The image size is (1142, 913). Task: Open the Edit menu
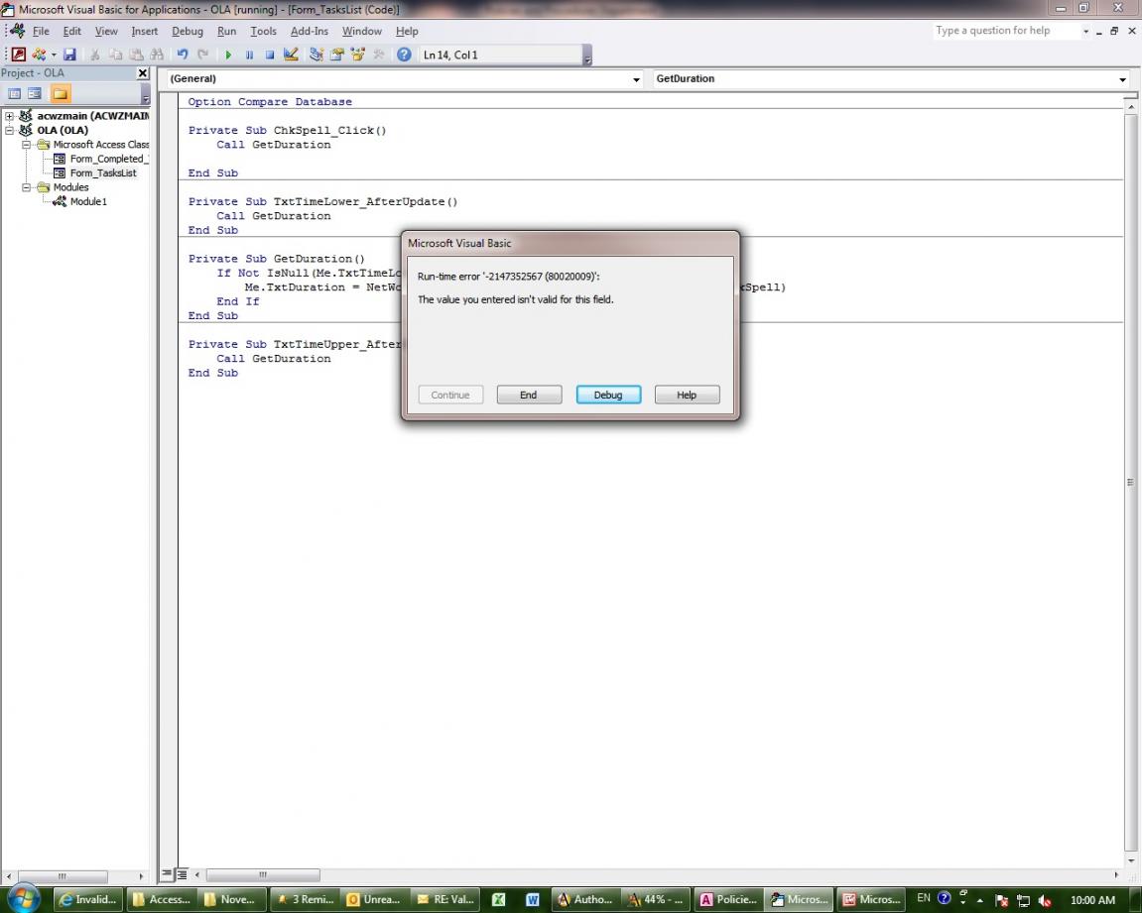click(x=72, y=31)
